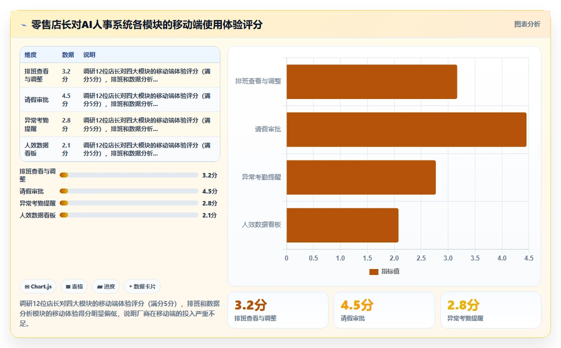
Task: Click the 人效数据看板 chart bar
Action: (343, 225)
